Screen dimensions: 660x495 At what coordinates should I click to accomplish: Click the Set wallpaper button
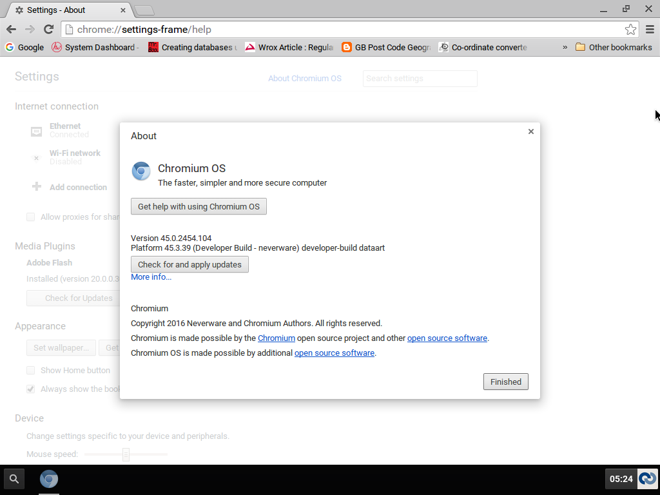click(x=61, y=347)
